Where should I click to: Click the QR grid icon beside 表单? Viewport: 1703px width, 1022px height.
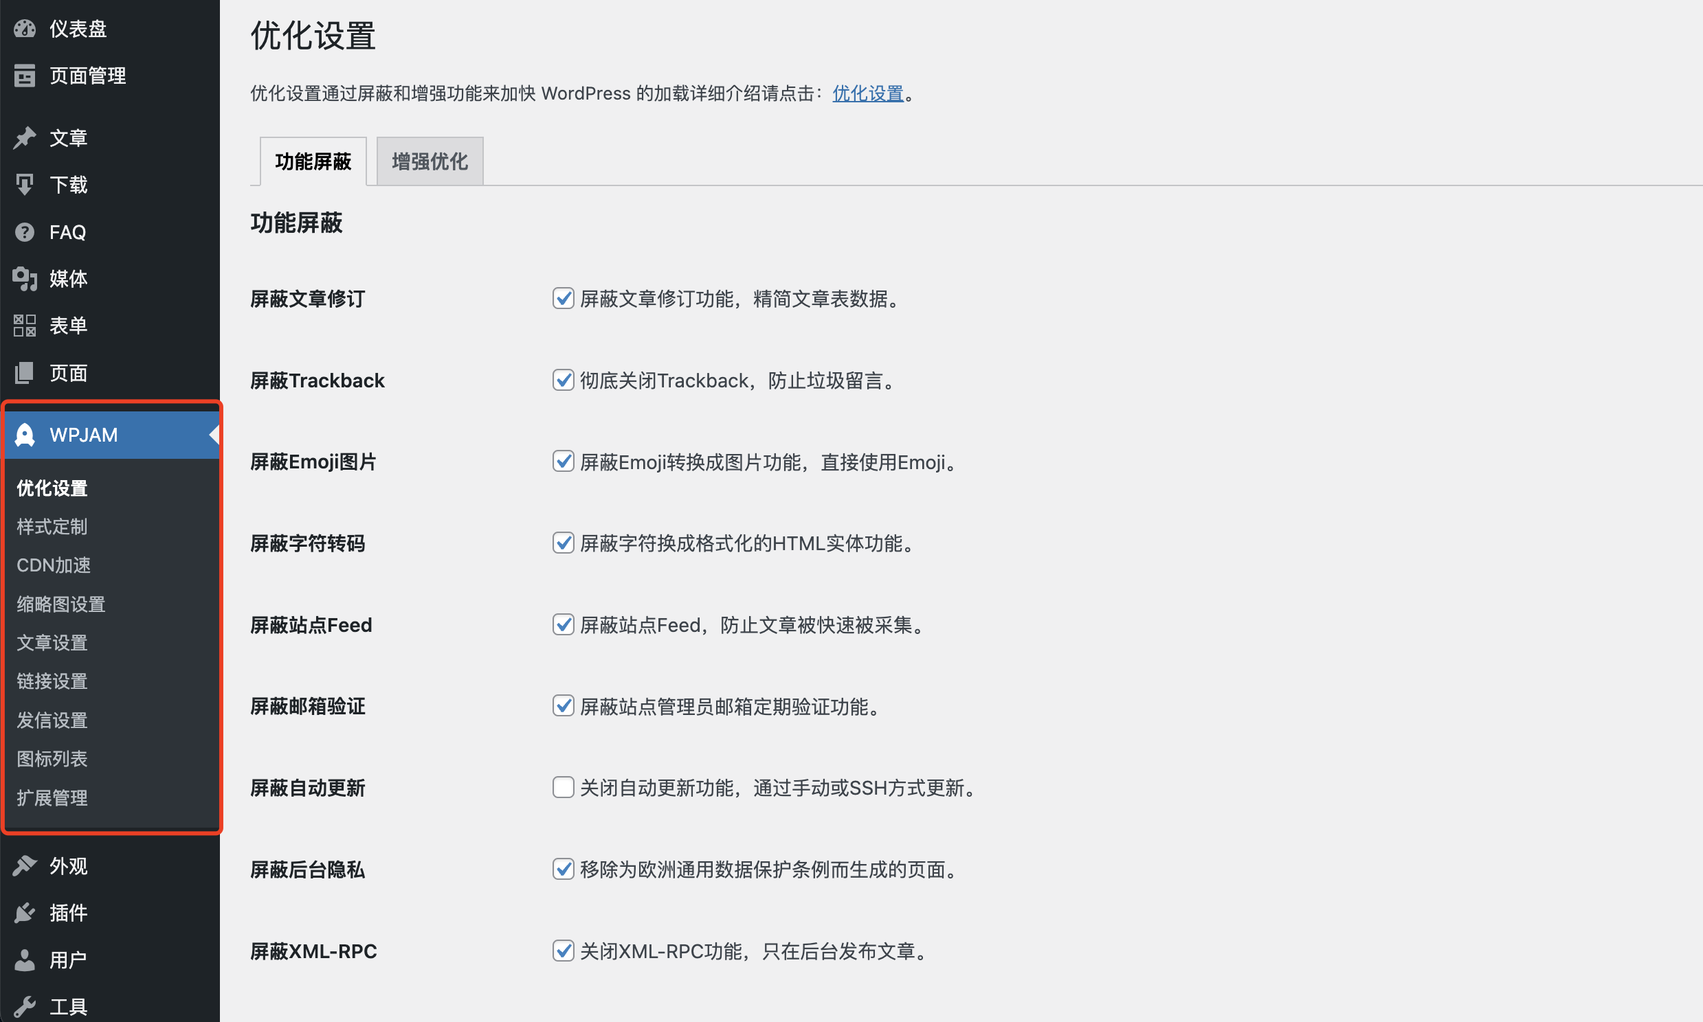25,326
